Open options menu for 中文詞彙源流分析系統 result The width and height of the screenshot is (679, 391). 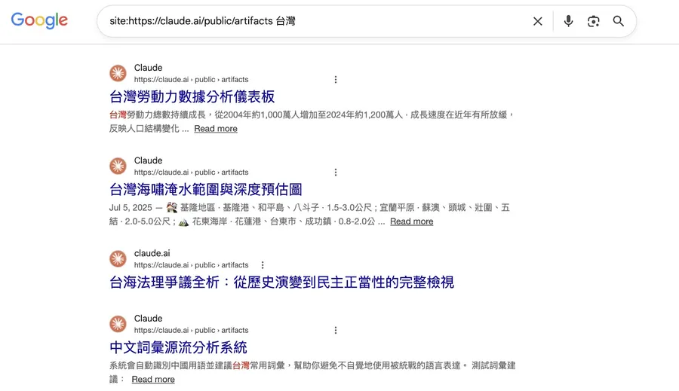[336, 331]
